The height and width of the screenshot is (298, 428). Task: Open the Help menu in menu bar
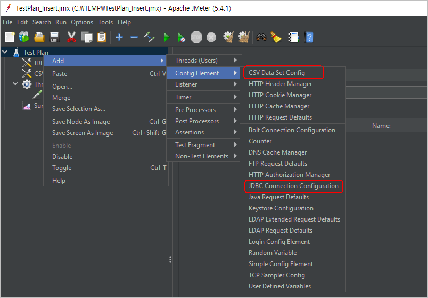(x=124, y=22)
